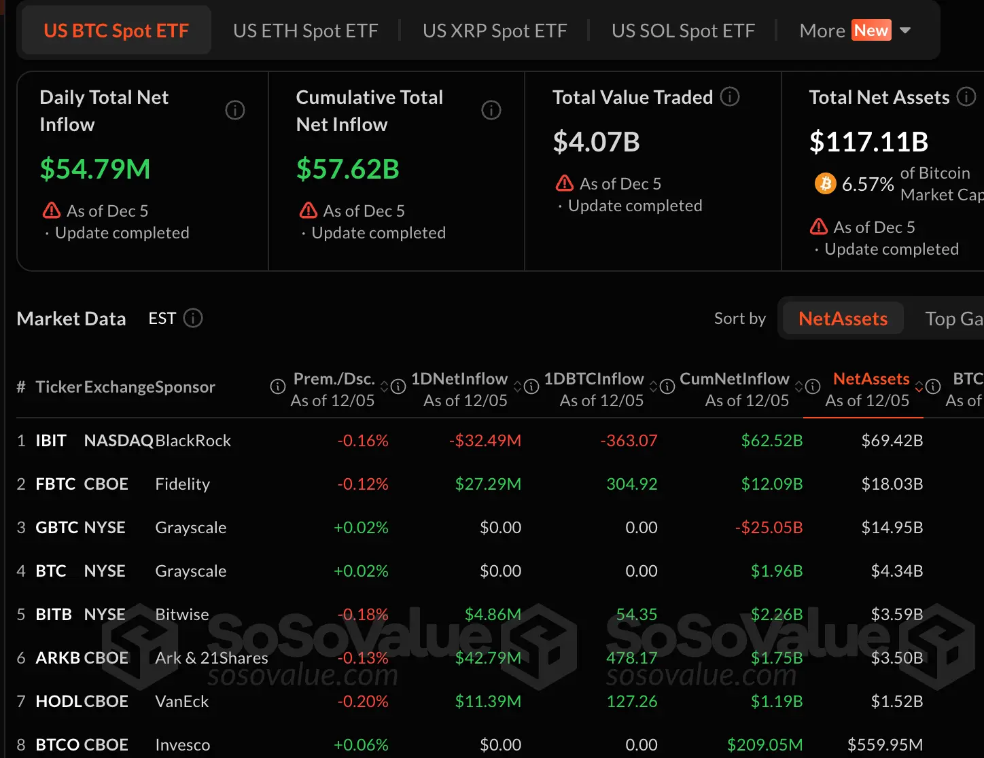
Task: Click the NetAssets column header label
Action: click(871, 378)
